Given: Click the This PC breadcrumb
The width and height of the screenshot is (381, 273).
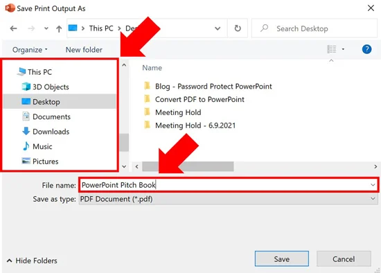Looking at the screenshot, I should [101, 28].
